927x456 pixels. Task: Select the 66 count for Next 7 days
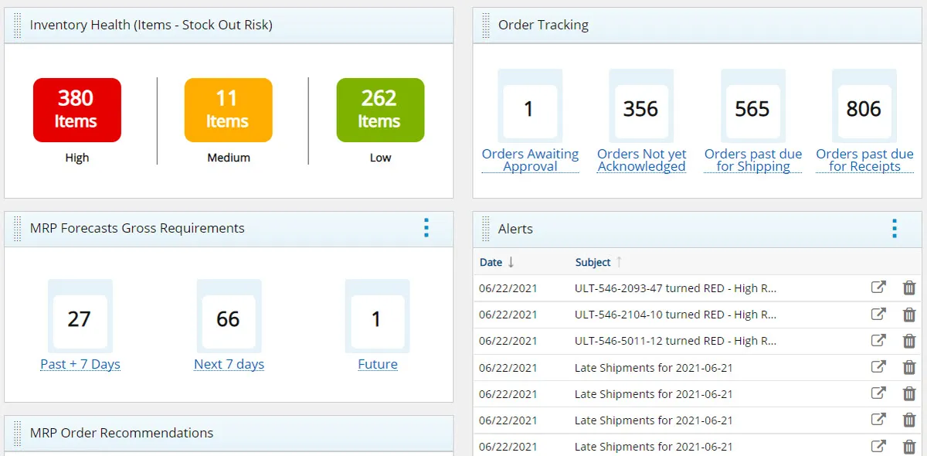[229, 319]
